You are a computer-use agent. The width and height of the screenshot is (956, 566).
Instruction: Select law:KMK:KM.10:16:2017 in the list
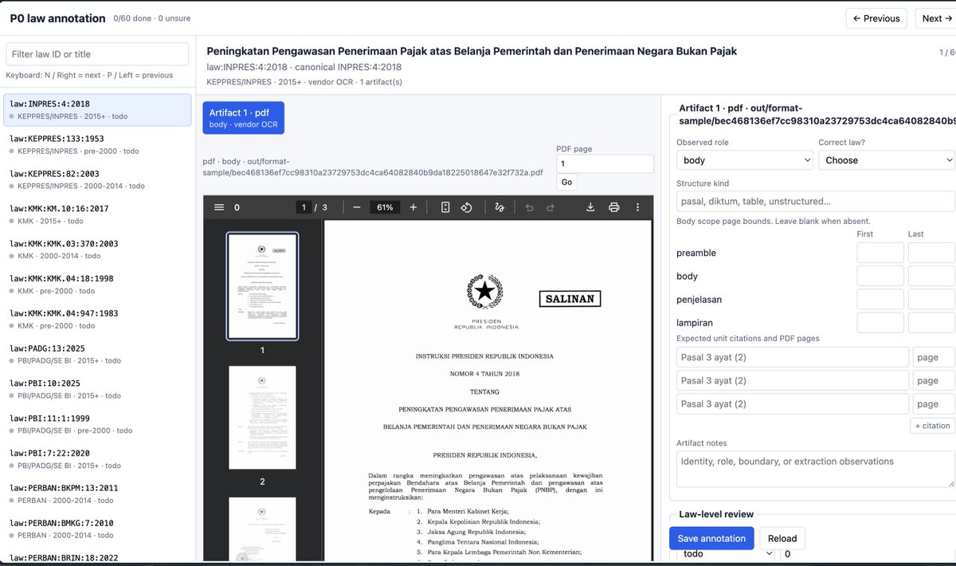point(97,214)
